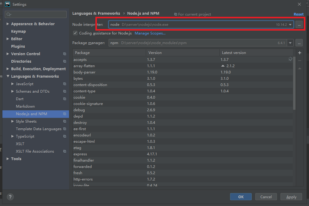Open the Manage Scopes link
This screenshot has height=206, width=309.
point(150,33)
